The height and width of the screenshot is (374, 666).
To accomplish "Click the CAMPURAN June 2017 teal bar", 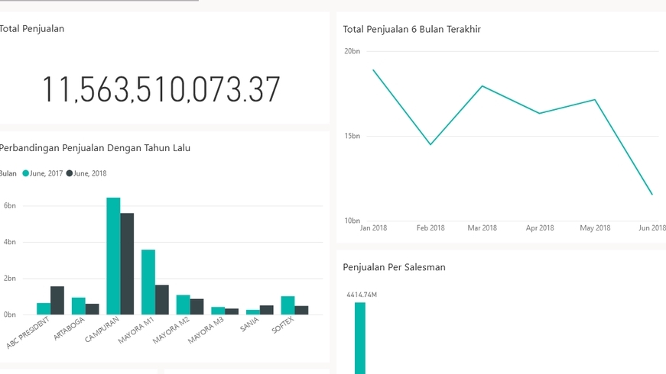I will [x=113, y=256].
